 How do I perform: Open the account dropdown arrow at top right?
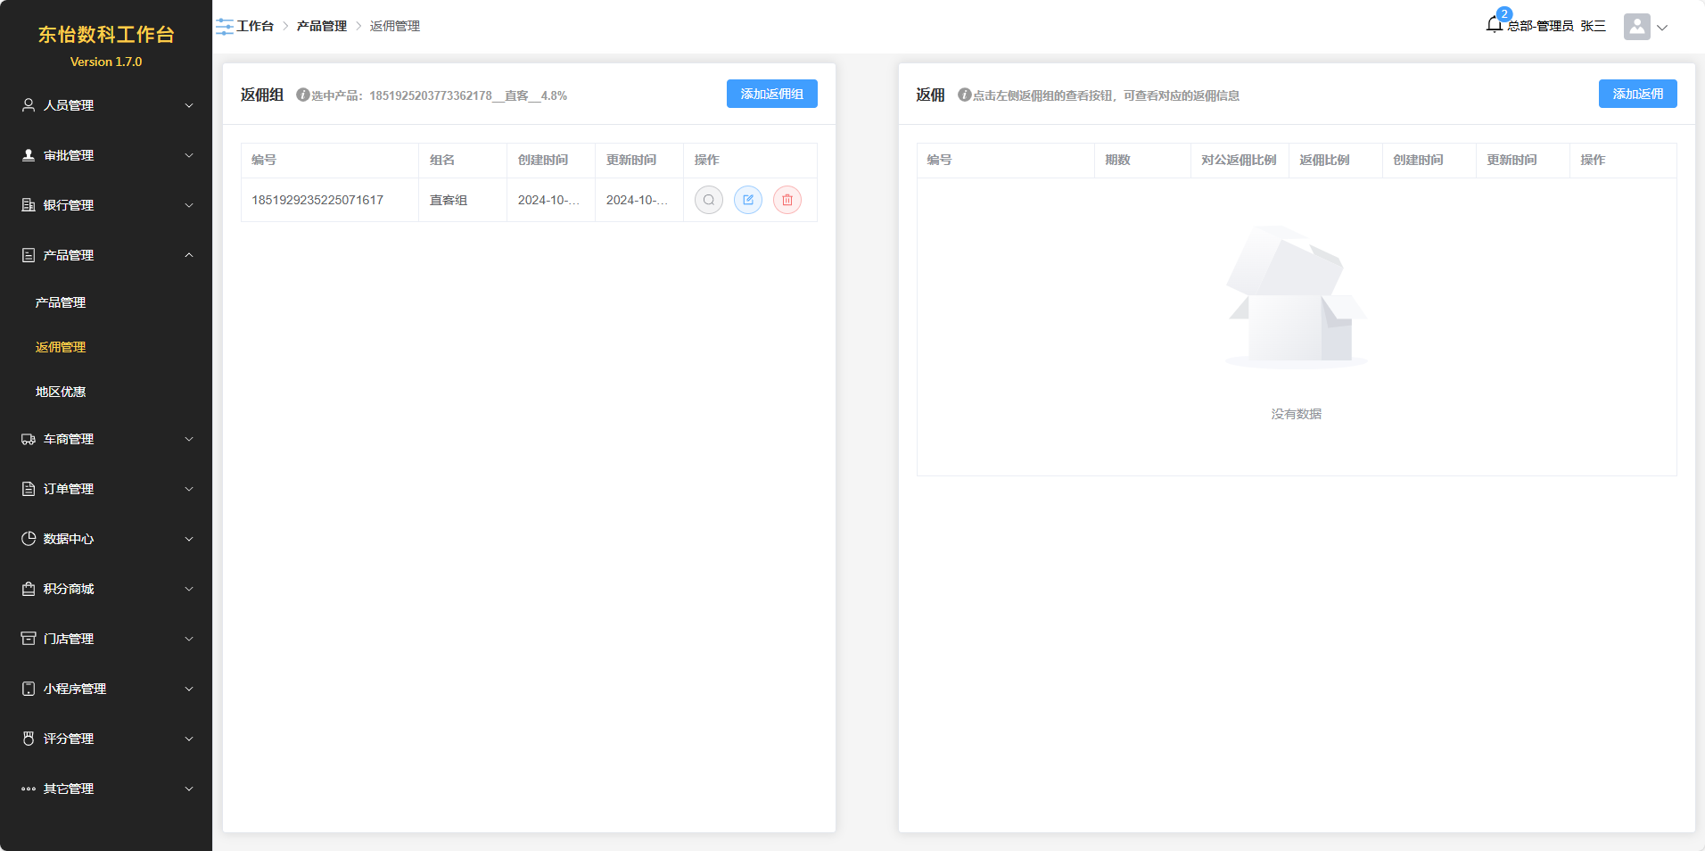click(1662, 28)
